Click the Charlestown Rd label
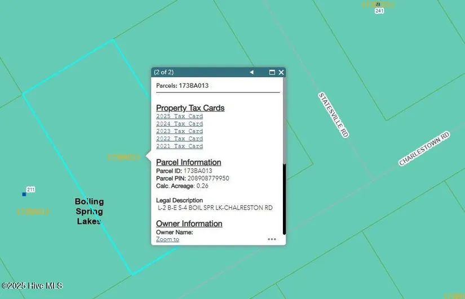 click(x=424, y=148)
